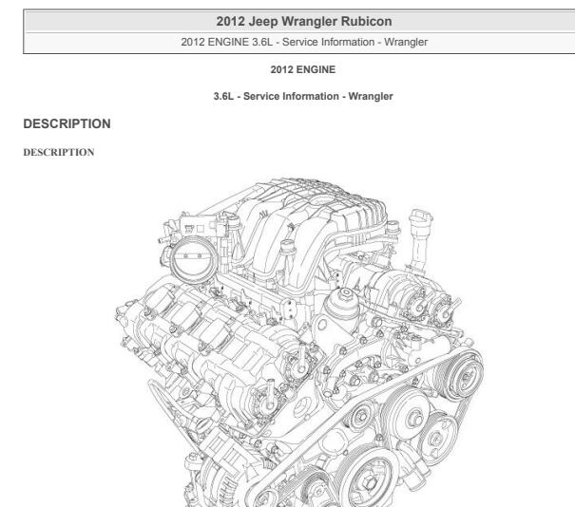Select the centered '2012 ENGINE' heading
The height and width of the screenshot is (507, 575).
click(303, 69)
